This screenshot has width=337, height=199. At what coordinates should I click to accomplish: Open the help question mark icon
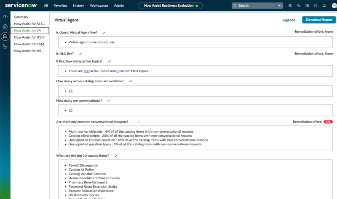[316, 6]
